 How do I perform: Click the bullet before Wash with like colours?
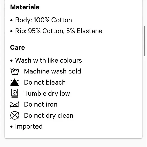(x=11, y=61)
